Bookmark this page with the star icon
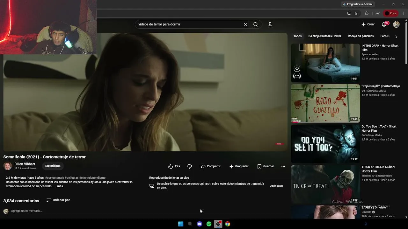Screen dimensions: 408x229 point(356,13)
